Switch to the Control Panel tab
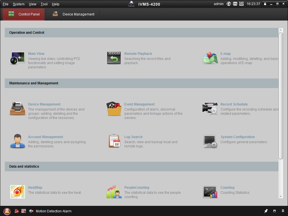 24,14
